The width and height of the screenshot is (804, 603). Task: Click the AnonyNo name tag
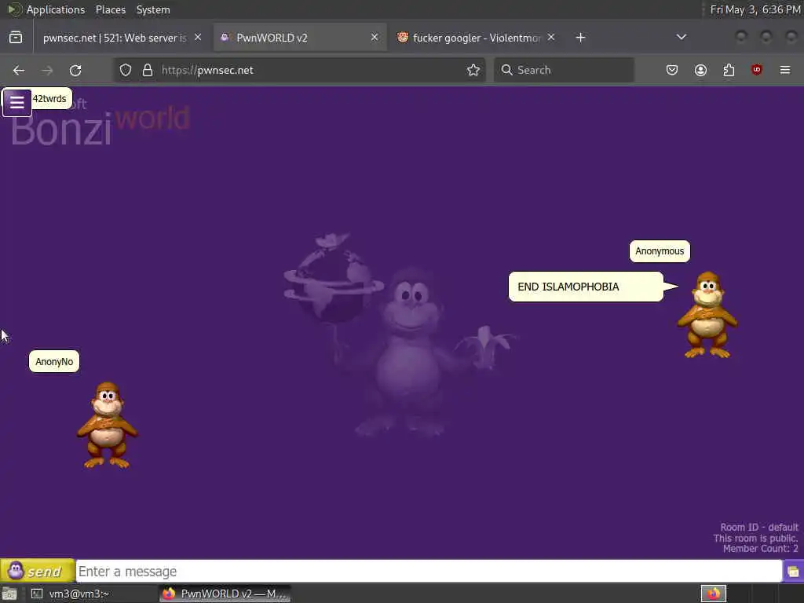click(54, 361)
